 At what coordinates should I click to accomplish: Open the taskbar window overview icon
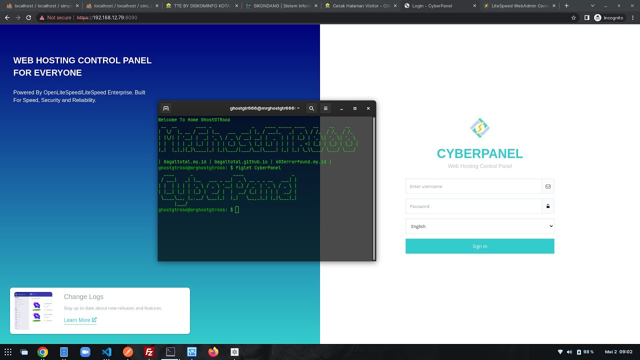[23, 352]
